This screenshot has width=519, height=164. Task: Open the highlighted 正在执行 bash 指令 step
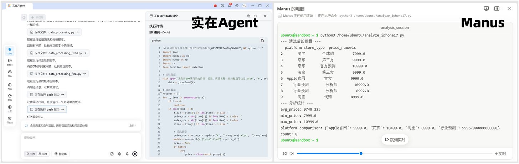[47, 110]
